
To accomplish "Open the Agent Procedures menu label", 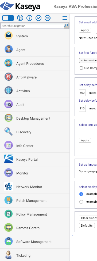I will tap(30, 64).
